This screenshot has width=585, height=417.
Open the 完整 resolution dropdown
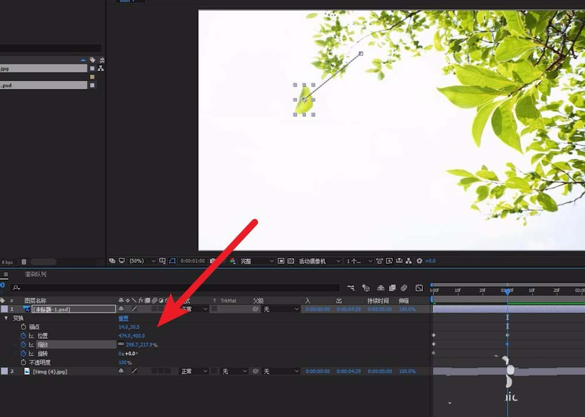[257, 261]
